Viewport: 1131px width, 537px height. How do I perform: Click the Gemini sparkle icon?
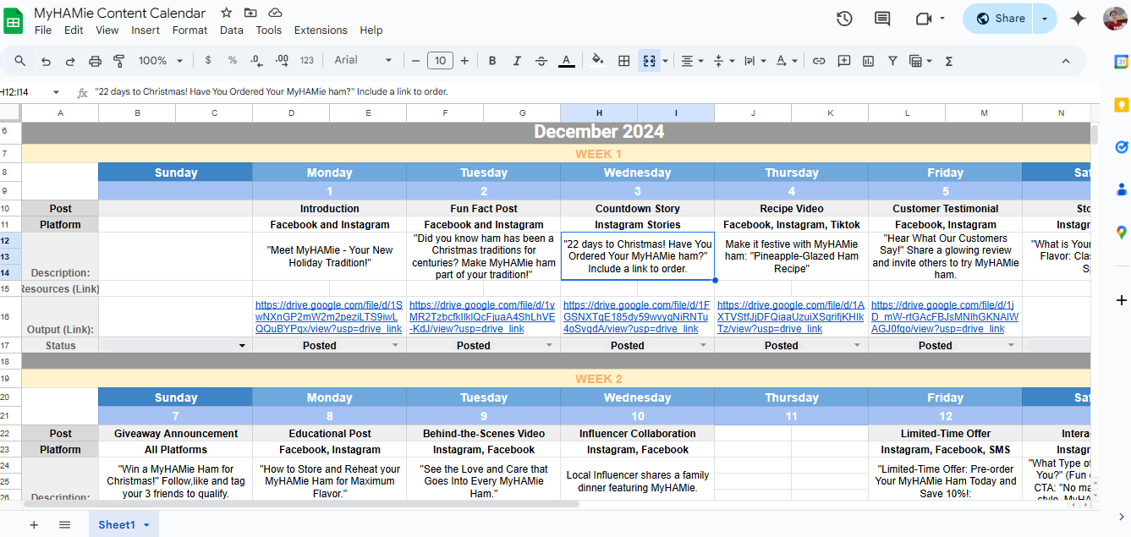coord(1078,19)
